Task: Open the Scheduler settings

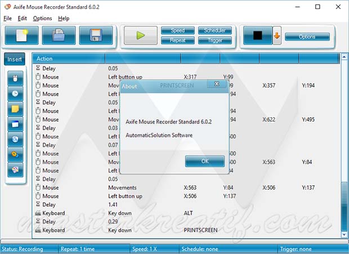Action: point(215,30)
